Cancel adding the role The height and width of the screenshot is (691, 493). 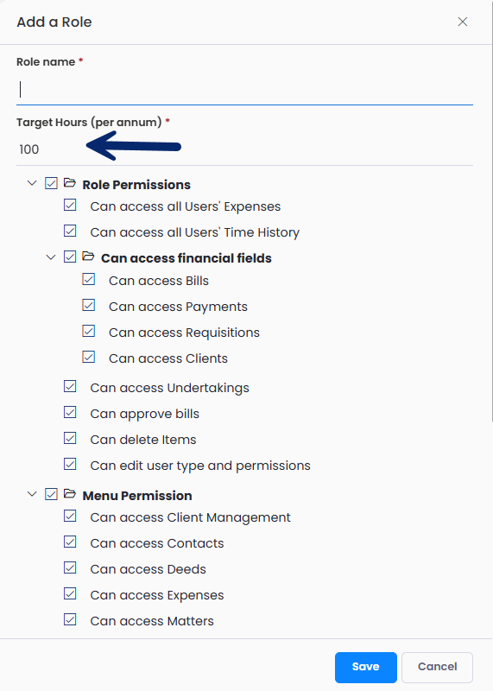click(x=437, y=667)
